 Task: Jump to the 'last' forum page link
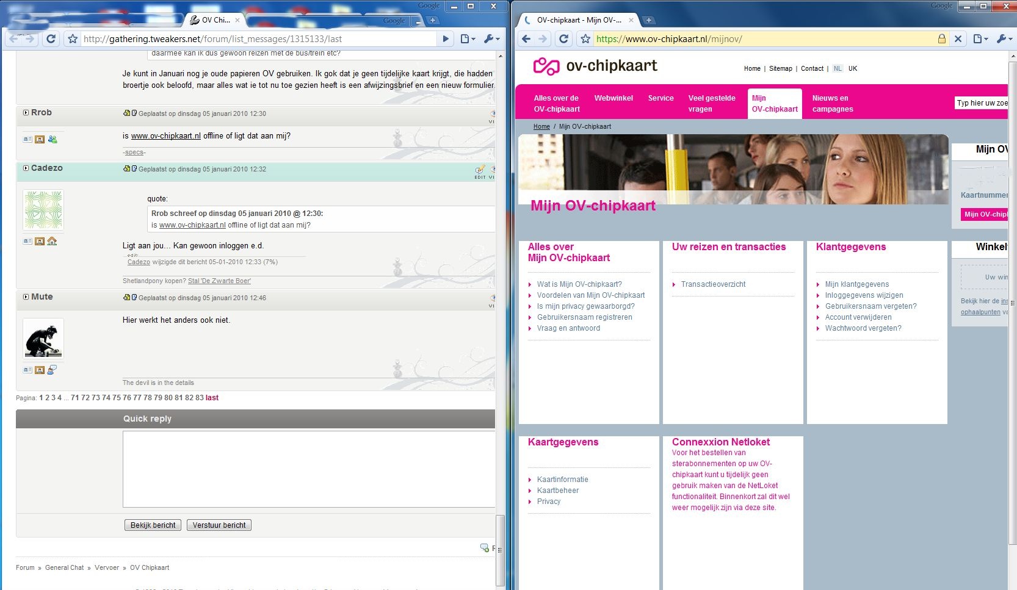[212, 398]
